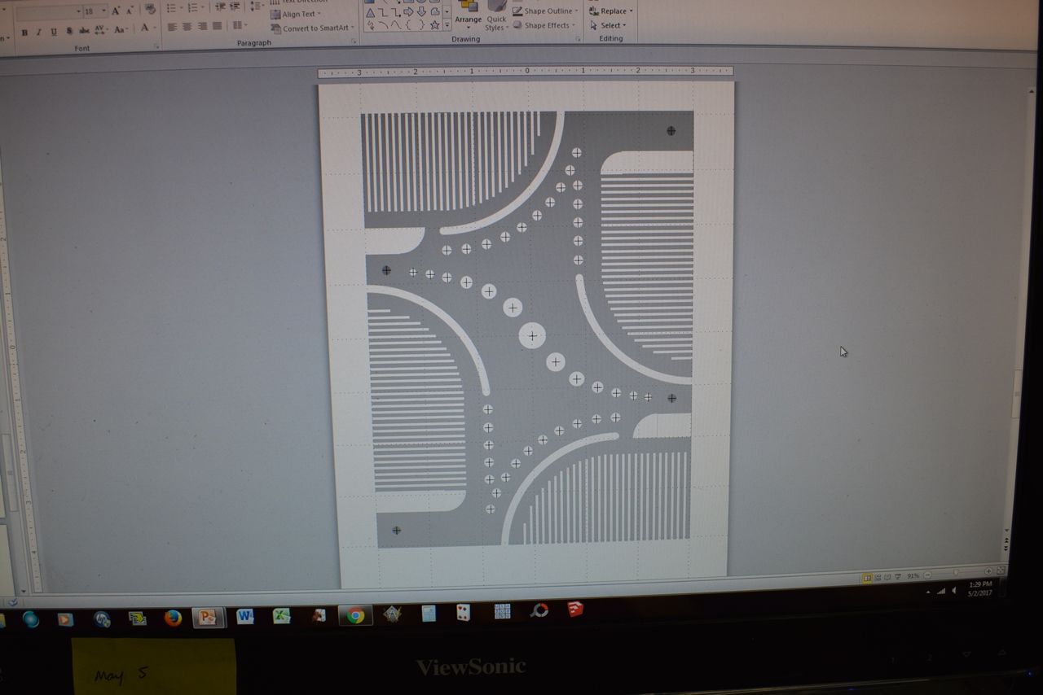Center the text horizontally
The height and width of the screenshot is (695, 1043).
click(187, 27)
